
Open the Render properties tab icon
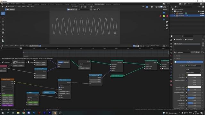point(171,44)
